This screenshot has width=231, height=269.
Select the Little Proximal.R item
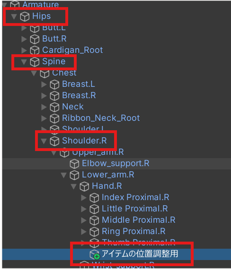pos(135,209)
